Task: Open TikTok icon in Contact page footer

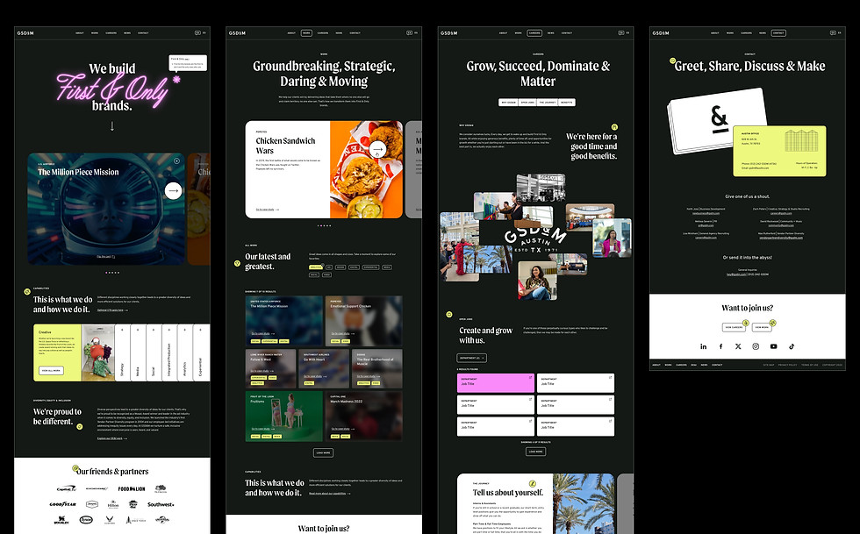Action: tap(792, 346)
